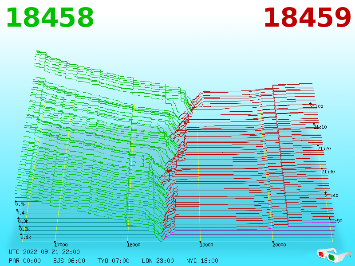The image size is (355, 266).
Task: Click the TYO 07:00 Tokyo time
Action: [114, 261]
